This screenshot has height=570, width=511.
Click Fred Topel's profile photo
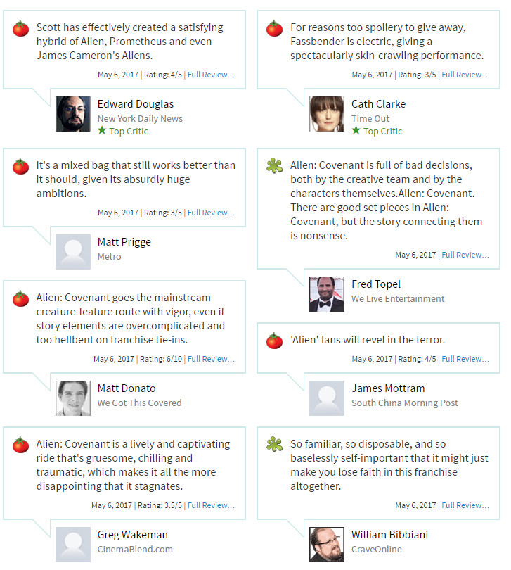pos(327,294)
